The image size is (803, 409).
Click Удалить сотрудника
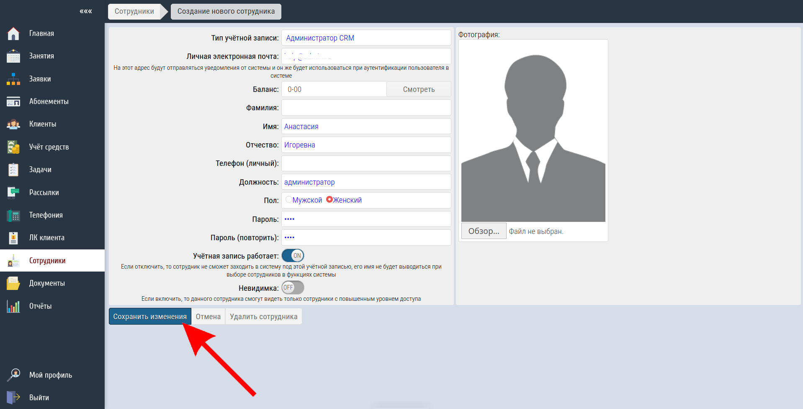pyautogui.click(x=264, y=316)
